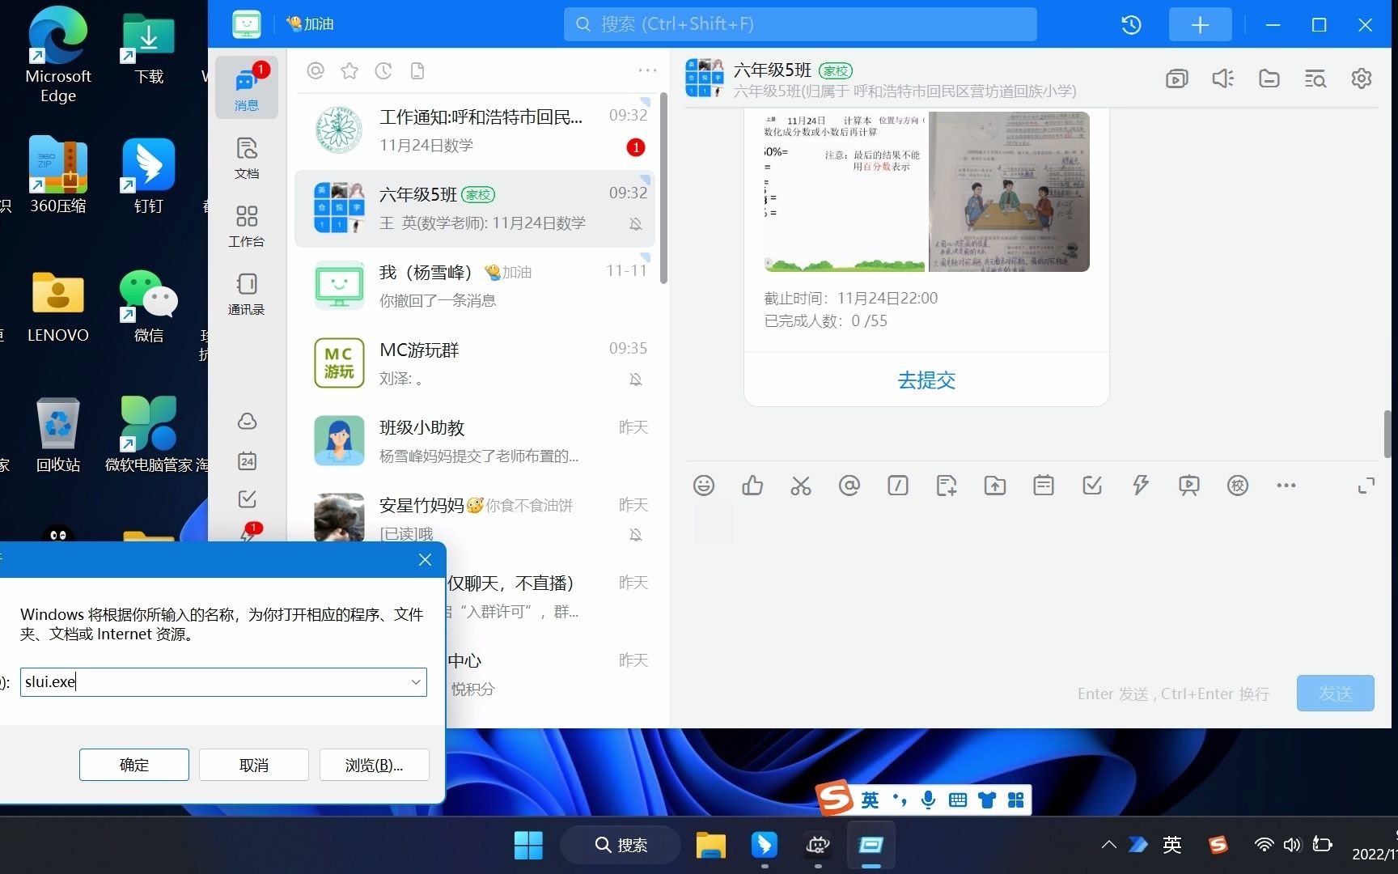The width and height of the screenshot is (1398, 874).
Task: Open the slui.exe combo box dropdown
Action: click(415, 682)
